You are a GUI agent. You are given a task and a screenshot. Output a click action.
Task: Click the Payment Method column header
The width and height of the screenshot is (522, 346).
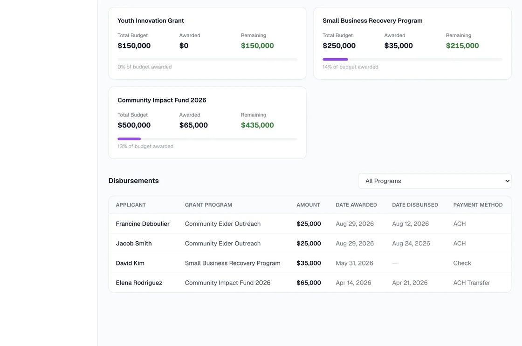coord(478,205)
